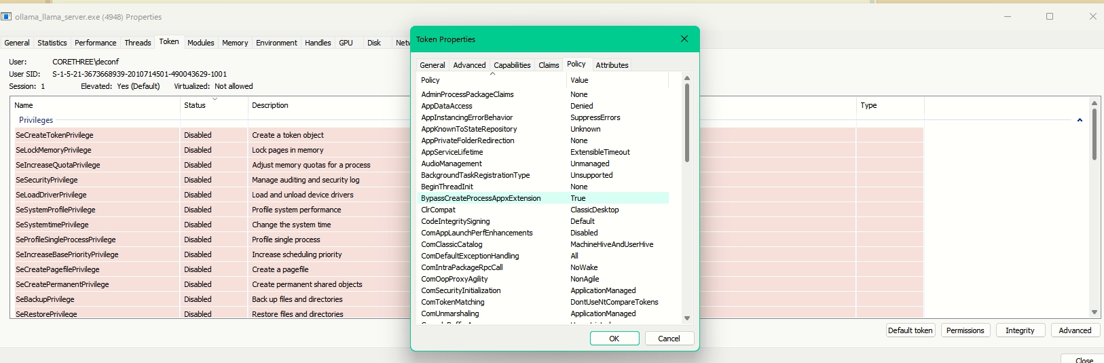This screenshot has width=1104, height=363.
Task: Collapse the Privileges group chevron
Action: click(1080, 120)
